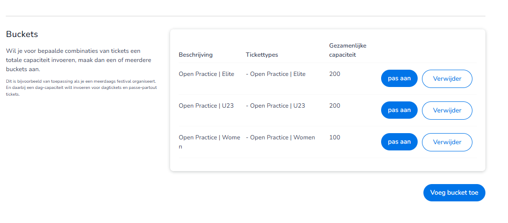Click the capacity value 200 in Elite row
508x223 pixels.
(x=335, y=74)
